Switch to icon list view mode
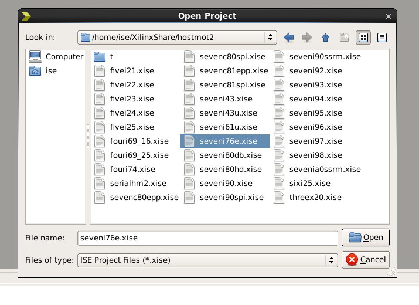The width and height of the screenshot is (419, 305). pyautogui.click(x=363, y=38)
